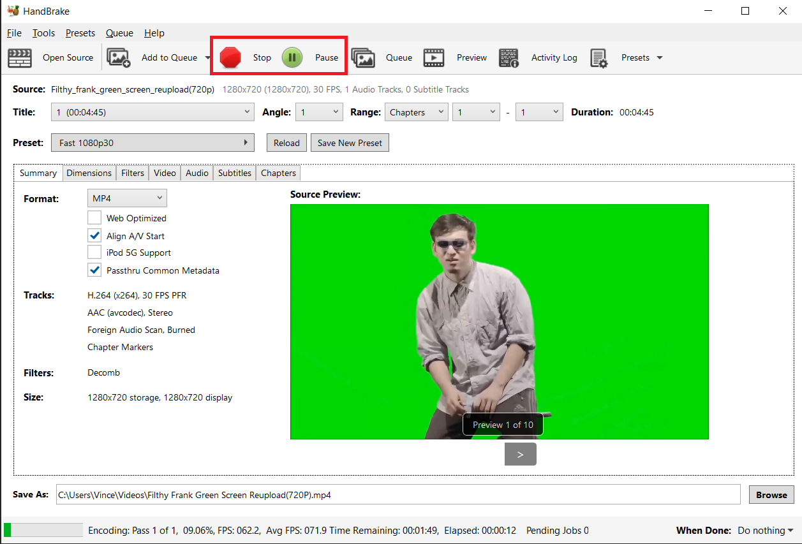Change the output Format dropdown
This screenshot has width=802, height=544.
pyautogui.click(x=126, y=198)
